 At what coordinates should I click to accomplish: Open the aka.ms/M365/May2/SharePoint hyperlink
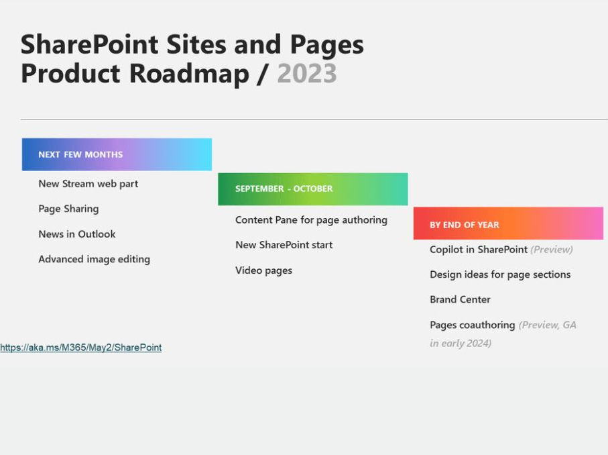pos(80,348)
